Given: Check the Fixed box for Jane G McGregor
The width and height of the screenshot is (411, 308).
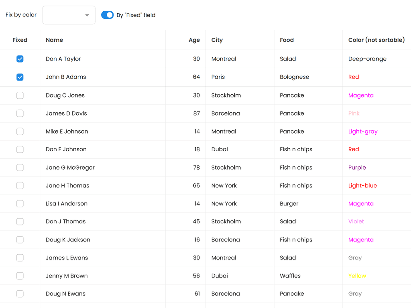Looking at the screenshot, I should pyautogui.click(x=20, y=168).
